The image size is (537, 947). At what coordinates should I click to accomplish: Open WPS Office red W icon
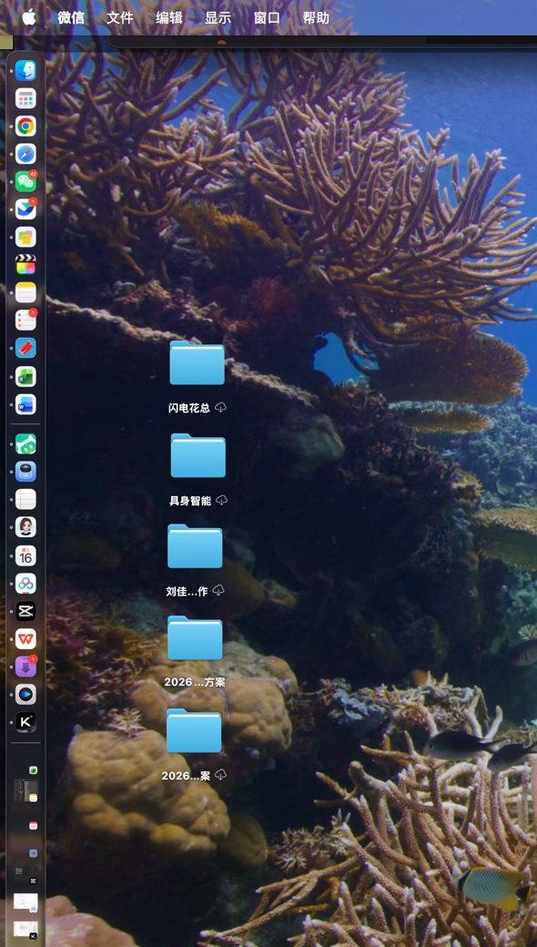point(25,639)
